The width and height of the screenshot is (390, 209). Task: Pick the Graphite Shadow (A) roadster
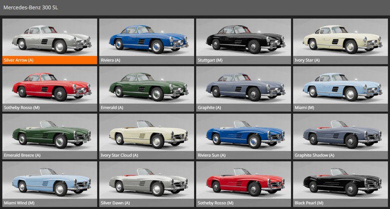click(x=341, y=132)
